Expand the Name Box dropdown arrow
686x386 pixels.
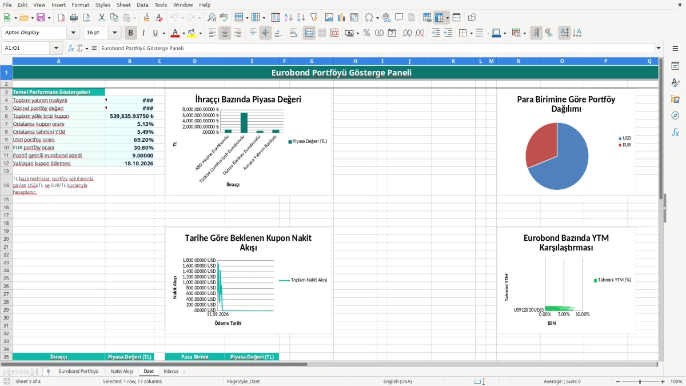pyautogui.click(x=56, y=48)
